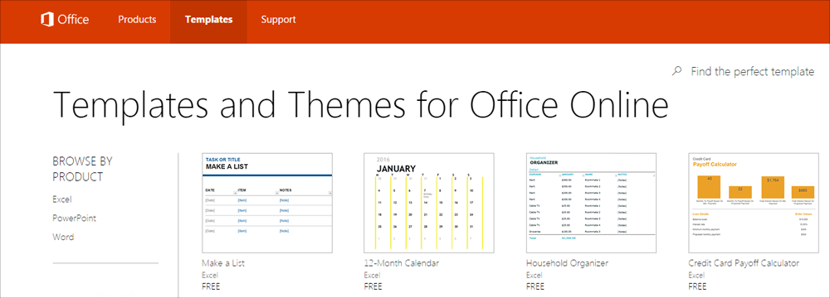Click the Make a List title link
The height and width of the screenshot is (298, 830).
tap(223, 262)
